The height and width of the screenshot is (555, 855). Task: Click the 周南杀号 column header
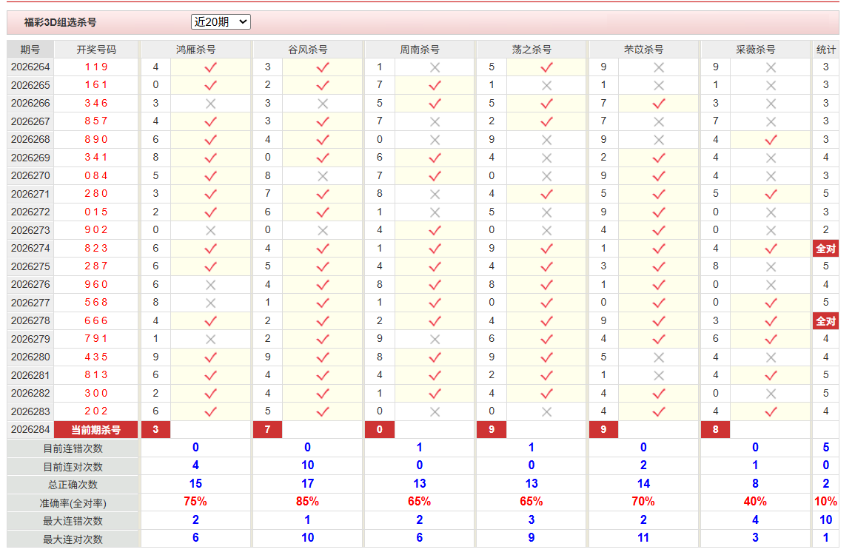click(x=419, y=50)
